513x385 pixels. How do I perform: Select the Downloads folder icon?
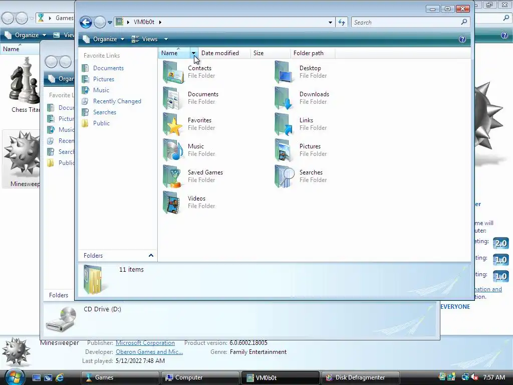(284, 98)
